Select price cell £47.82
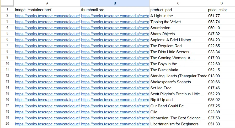This screenshot has width=235, height=128. 221,34
